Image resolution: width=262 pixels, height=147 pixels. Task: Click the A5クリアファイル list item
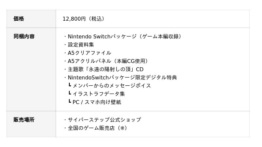pyautogui.click(x=89, y=53)
